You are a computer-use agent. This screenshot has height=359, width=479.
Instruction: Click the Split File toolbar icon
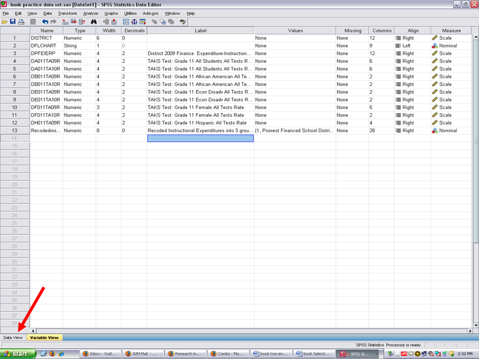[x=126, y=22]
